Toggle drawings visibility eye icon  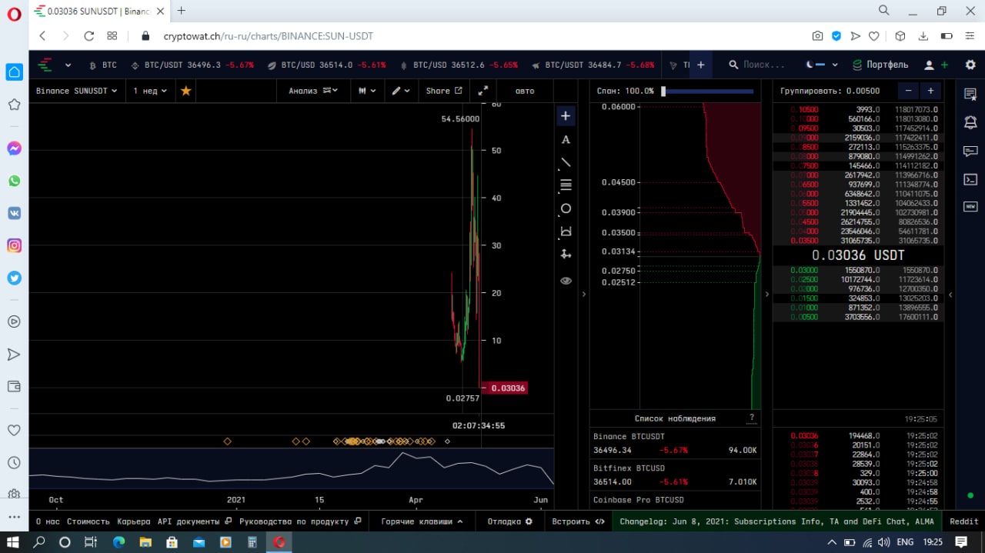click(x=566, y=281)
